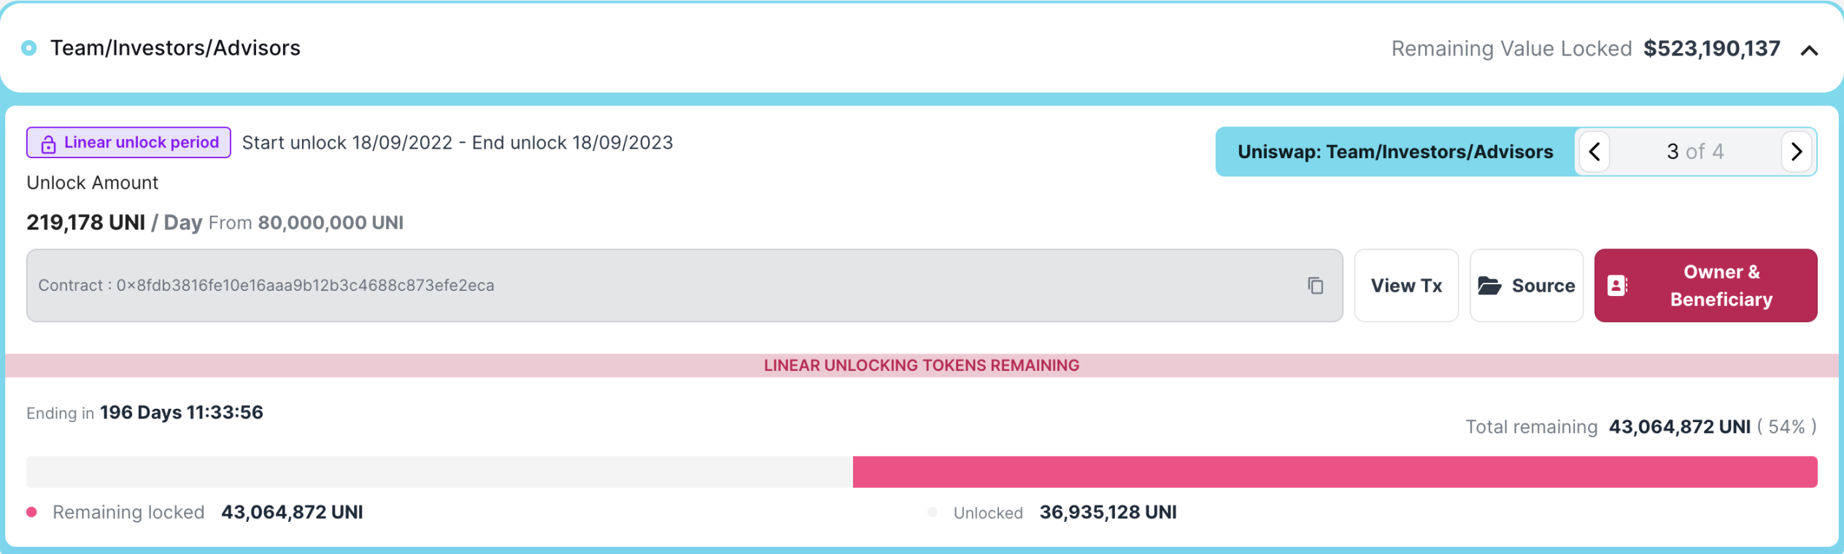This screenshot has height=554, width=1844.
Task: Click the blue dot beside Team/Investors/Advisors
Action: [29, 48]
